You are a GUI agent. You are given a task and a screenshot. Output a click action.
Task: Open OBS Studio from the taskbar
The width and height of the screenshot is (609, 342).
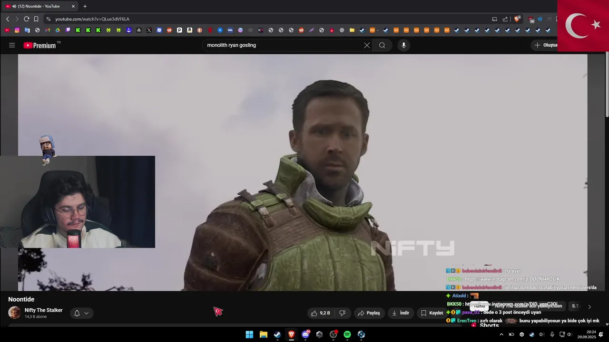333,334
